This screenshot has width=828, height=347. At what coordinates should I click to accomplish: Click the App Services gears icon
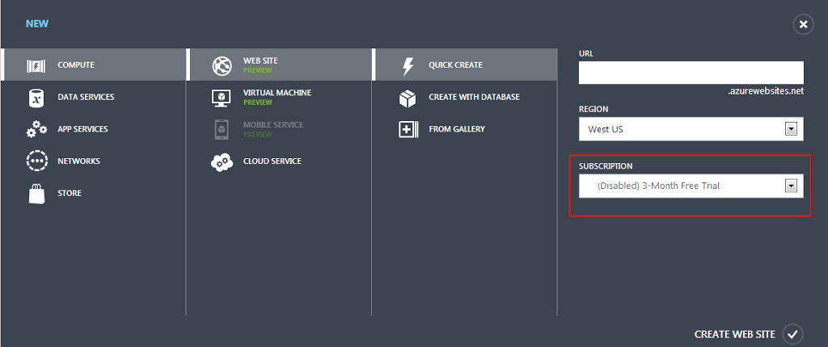36,129
